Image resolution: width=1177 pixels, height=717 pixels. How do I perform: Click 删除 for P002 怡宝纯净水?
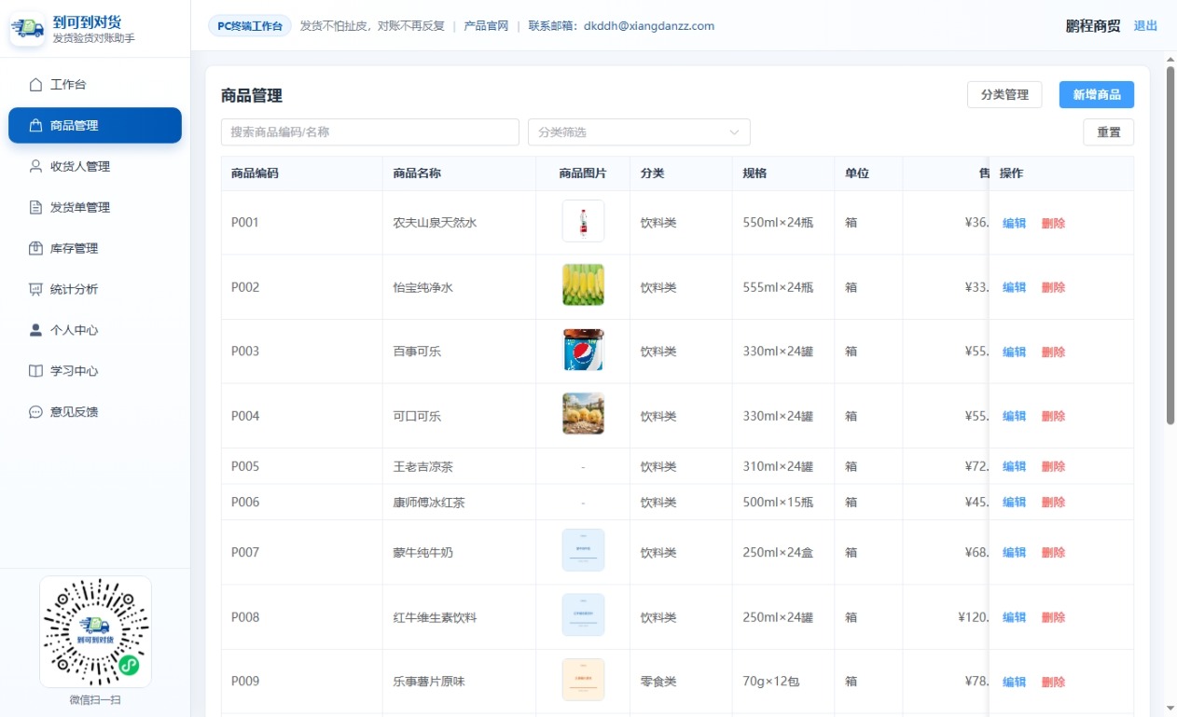[1053, 287]
